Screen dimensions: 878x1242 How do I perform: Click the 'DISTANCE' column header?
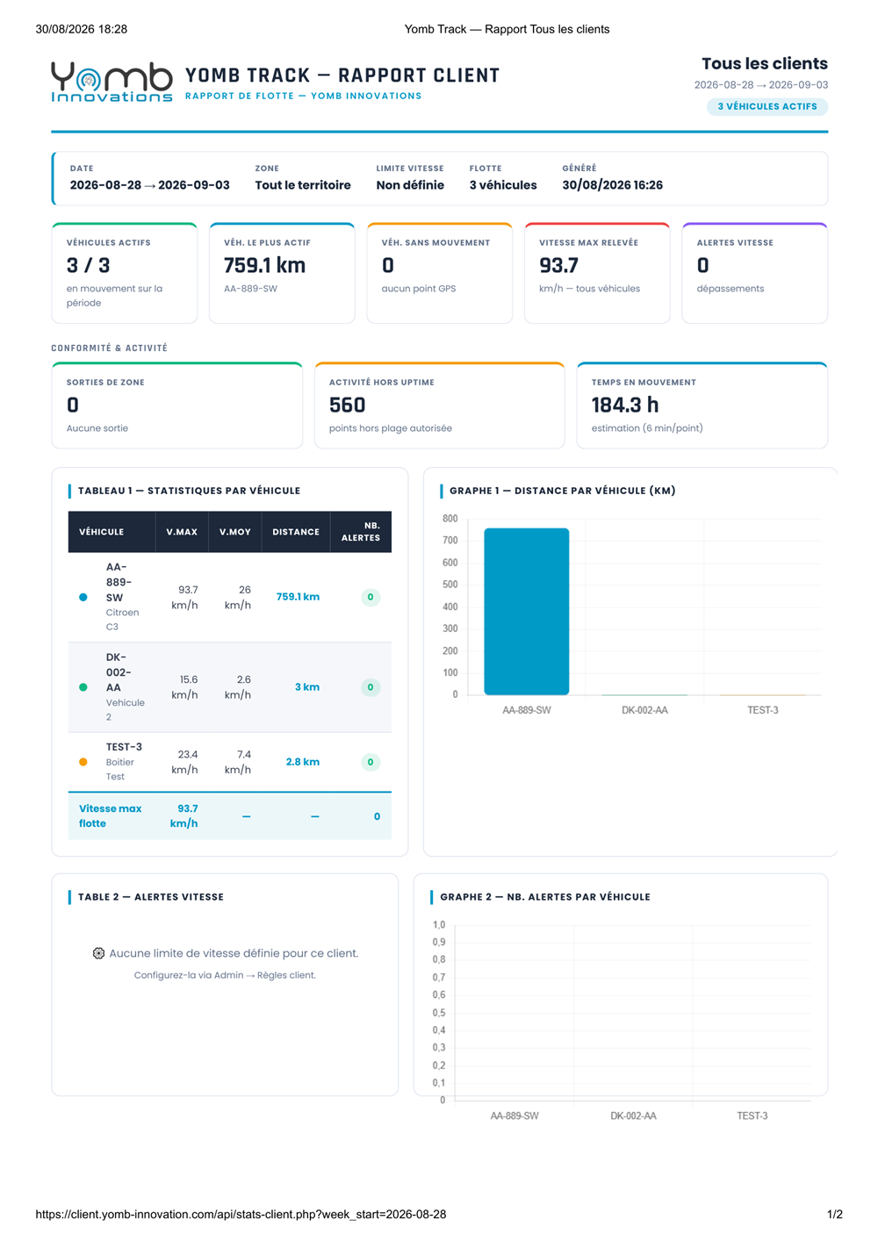tap(296, 532)
